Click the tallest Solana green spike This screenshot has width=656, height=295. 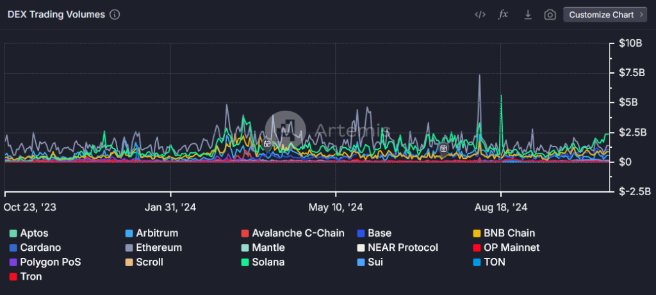point(501,97)
